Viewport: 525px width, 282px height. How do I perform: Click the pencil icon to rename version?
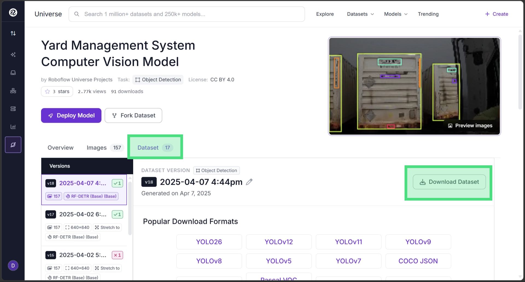(x=249, y=182)
